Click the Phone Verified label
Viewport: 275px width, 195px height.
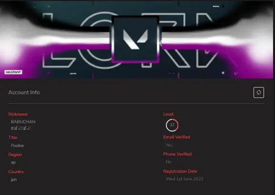[x=177, y=154]
